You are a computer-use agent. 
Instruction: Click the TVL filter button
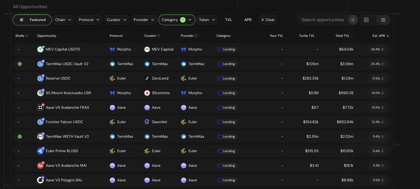click(229, 20)
